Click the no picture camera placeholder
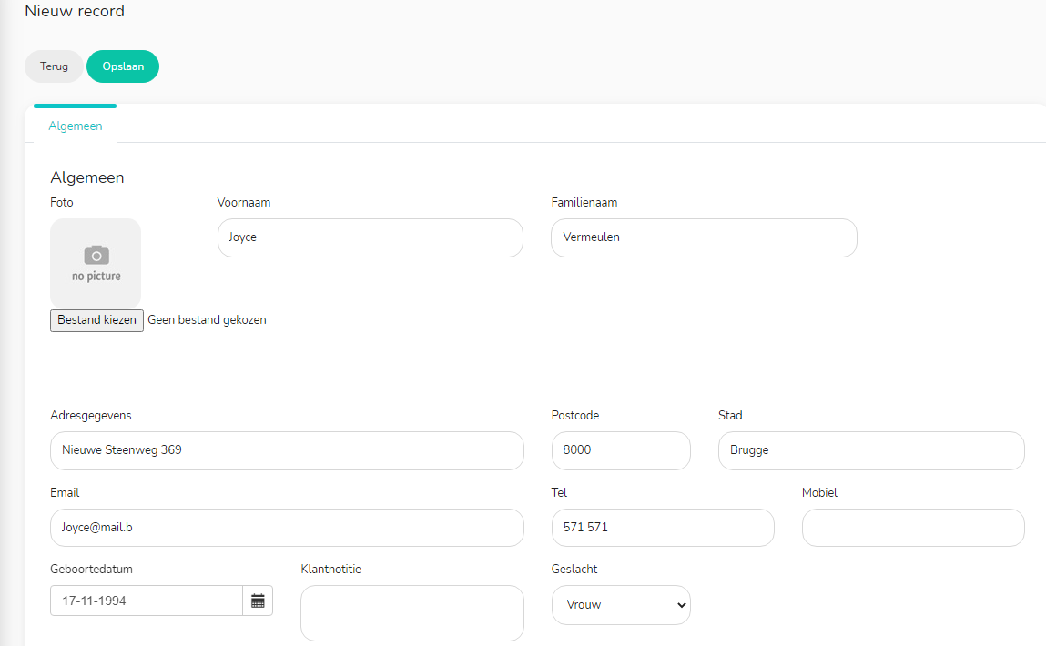The width and height of the screenshot is (1046, 646). click(x=96, y=263)
